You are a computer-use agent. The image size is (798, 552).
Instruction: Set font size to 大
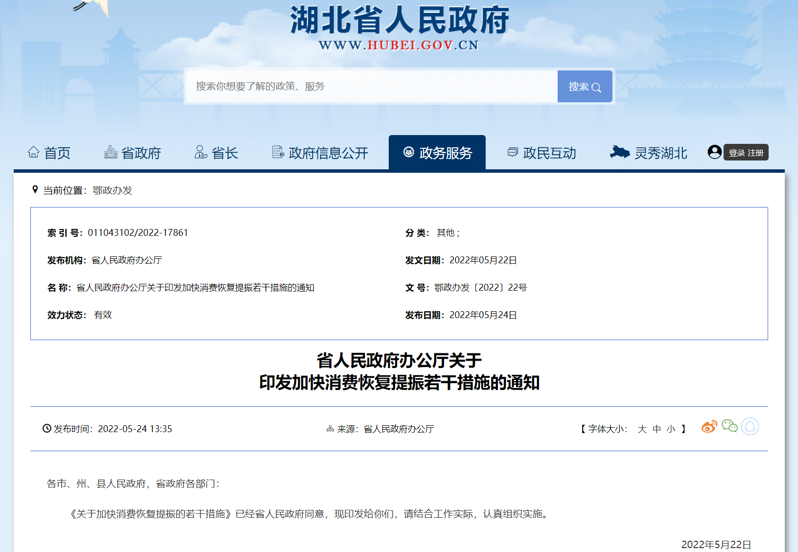642,429
